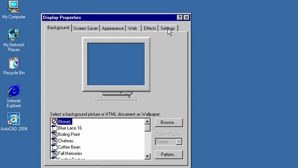Select Boiling Point wallpaper
Image resolution: width=298 pixels, height=168 pixels.
click(69, 134)
